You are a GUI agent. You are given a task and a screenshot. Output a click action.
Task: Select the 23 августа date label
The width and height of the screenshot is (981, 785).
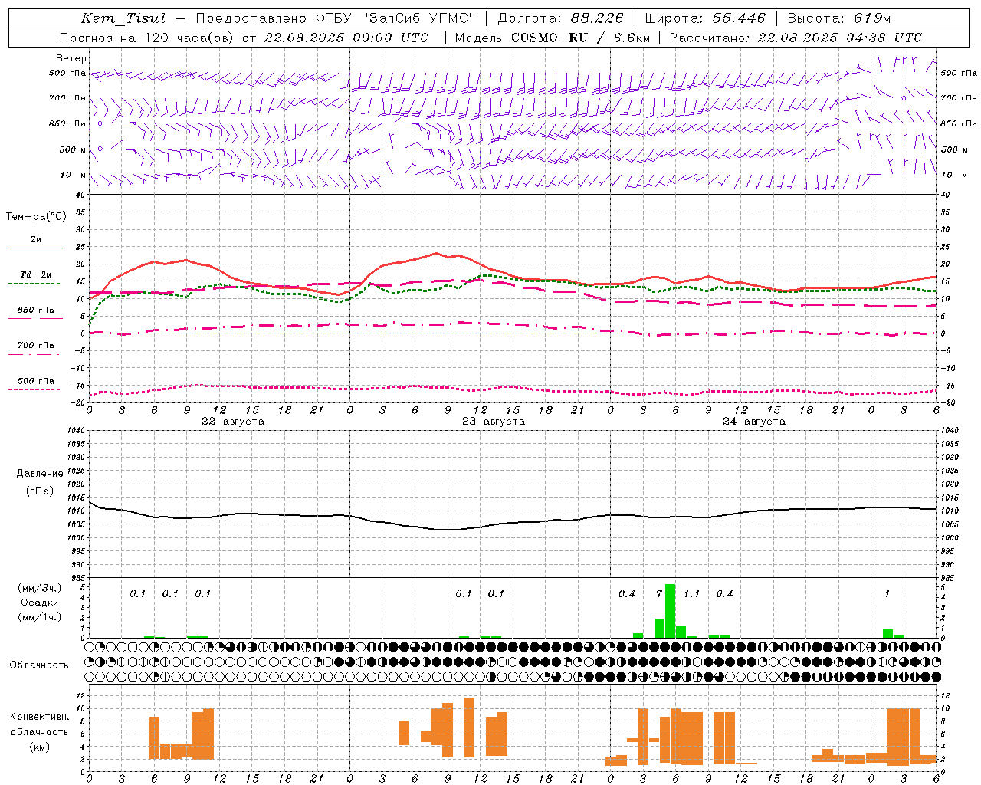coord(494,421)
